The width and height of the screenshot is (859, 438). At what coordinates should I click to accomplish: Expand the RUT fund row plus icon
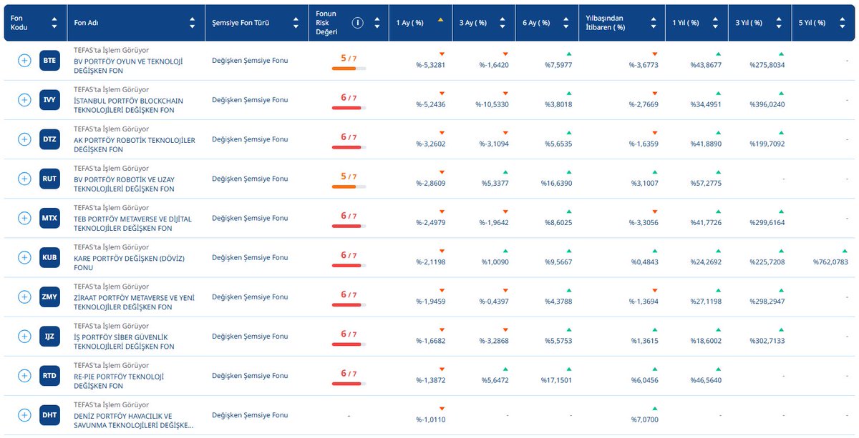(24, 179)
